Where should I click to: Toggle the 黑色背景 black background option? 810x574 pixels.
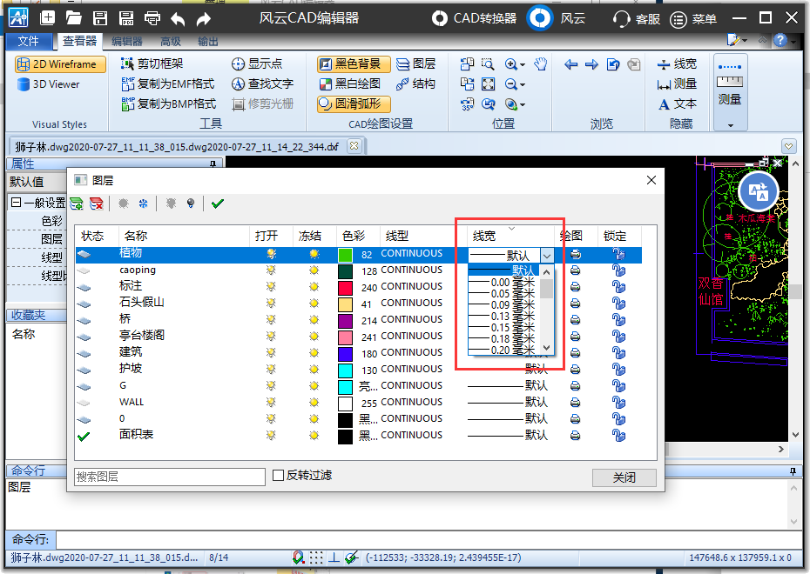[x=353, y=64]
